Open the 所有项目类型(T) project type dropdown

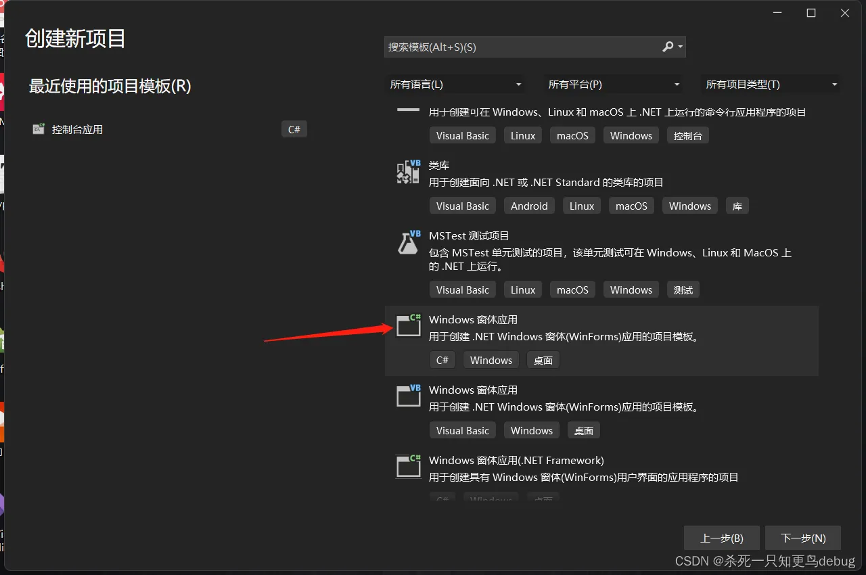[x=771, y=85]
